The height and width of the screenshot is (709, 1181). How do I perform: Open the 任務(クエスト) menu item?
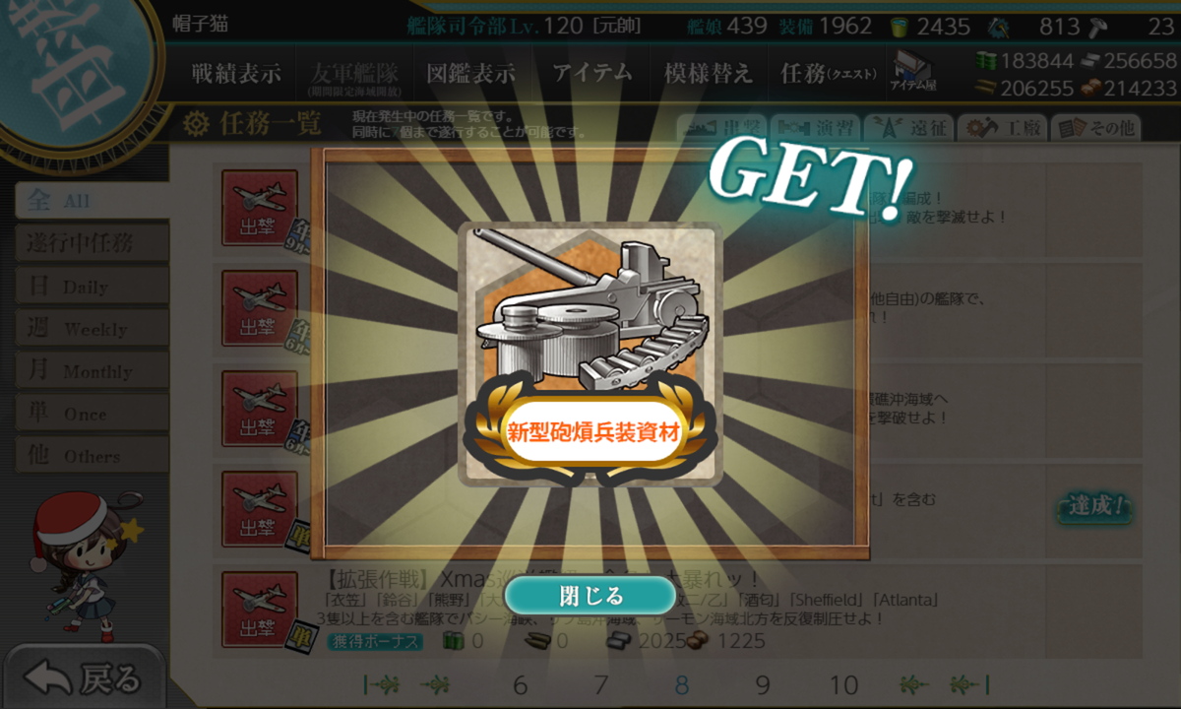(x=829, y=73)
